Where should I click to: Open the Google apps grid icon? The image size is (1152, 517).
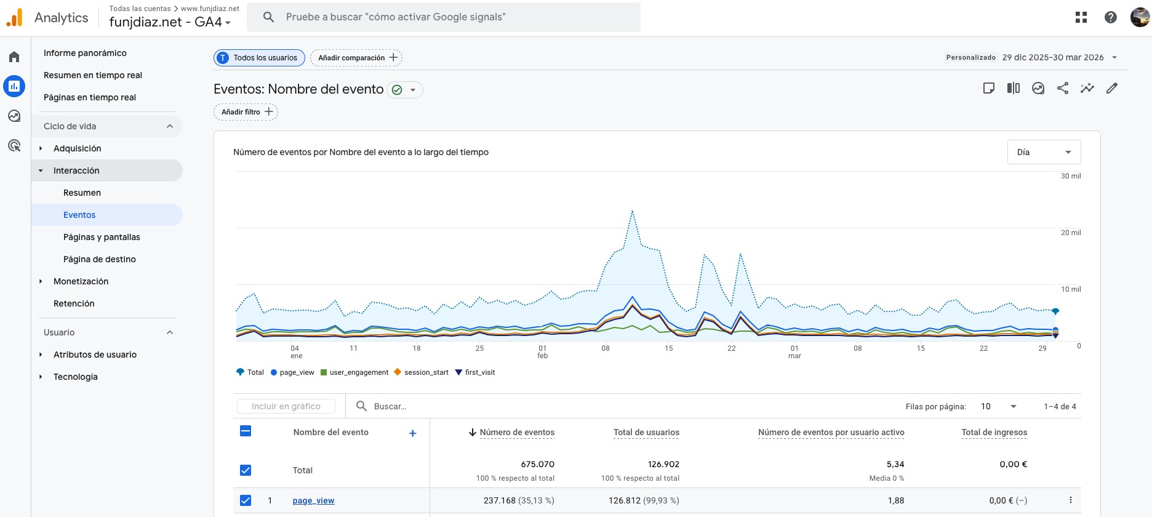point(1081,17)
